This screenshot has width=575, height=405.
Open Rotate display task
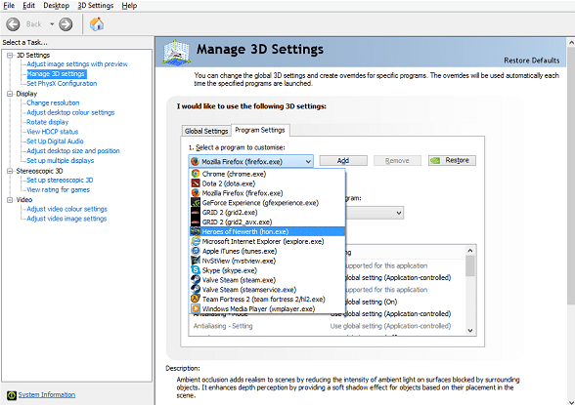point(47,122)
